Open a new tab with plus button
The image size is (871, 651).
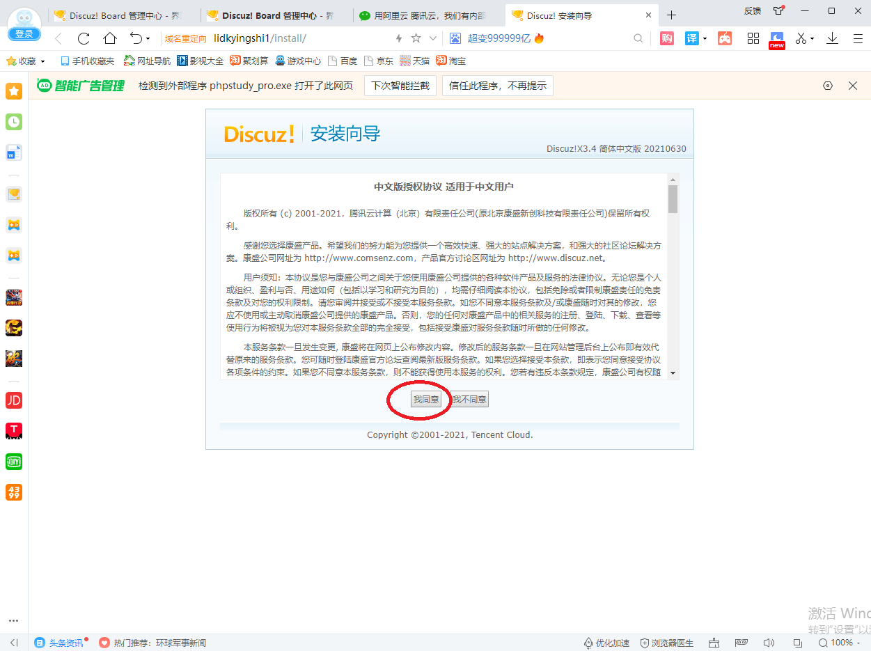(x=671, y=15)
